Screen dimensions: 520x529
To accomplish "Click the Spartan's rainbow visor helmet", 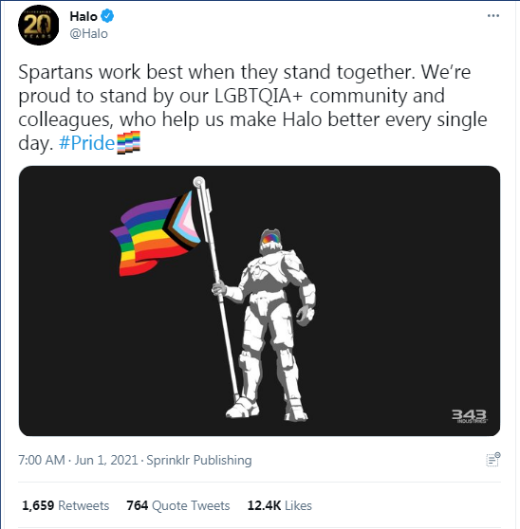I will (x=270, y=241).
